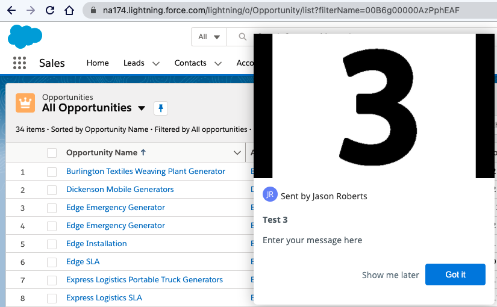This screenshot has width=497, height=307.
Task: Go to the Leads tab
Action: point(134,63)
